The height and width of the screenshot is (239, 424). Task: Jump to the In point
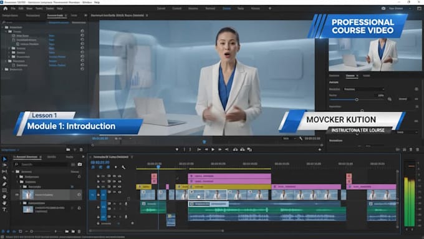199,149
